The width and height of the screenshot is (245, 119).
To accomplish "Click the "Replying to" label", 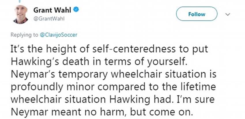I will tap(24, 35).
